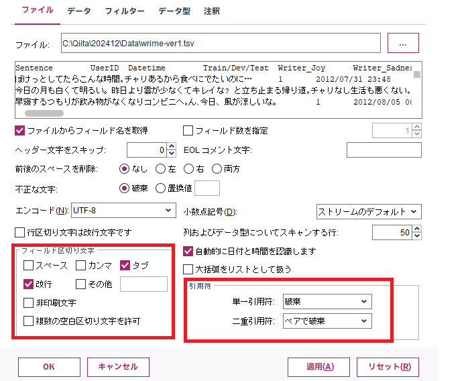This screenshot has width=470, height=381.
Task: Click the browse (...) file button
Action: pos(403,43)
